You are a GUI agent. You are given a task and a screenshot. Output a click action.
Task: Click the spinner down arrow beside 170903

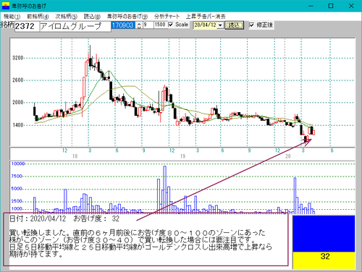(139, 27)
